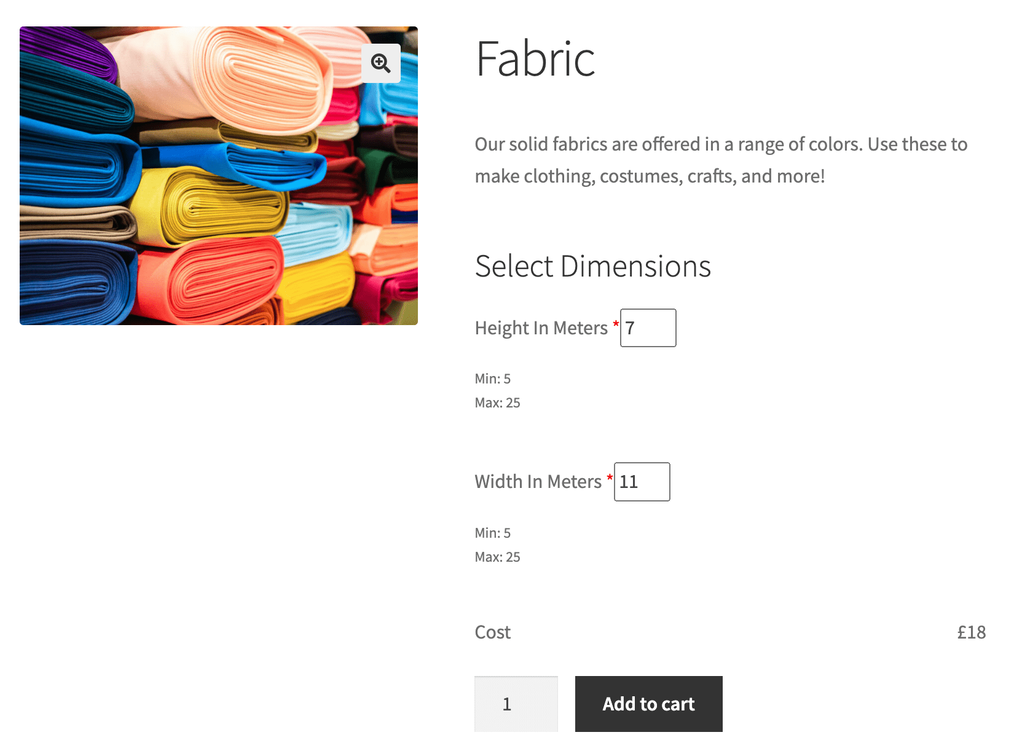Click the Select Dimensions heading
Viewport: 1014px width, 751px height.
point(592,266)
